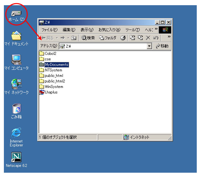Open the 表示(V) menu
The height and width of the screenshot is (174, 200).
(x=87, y=30)
